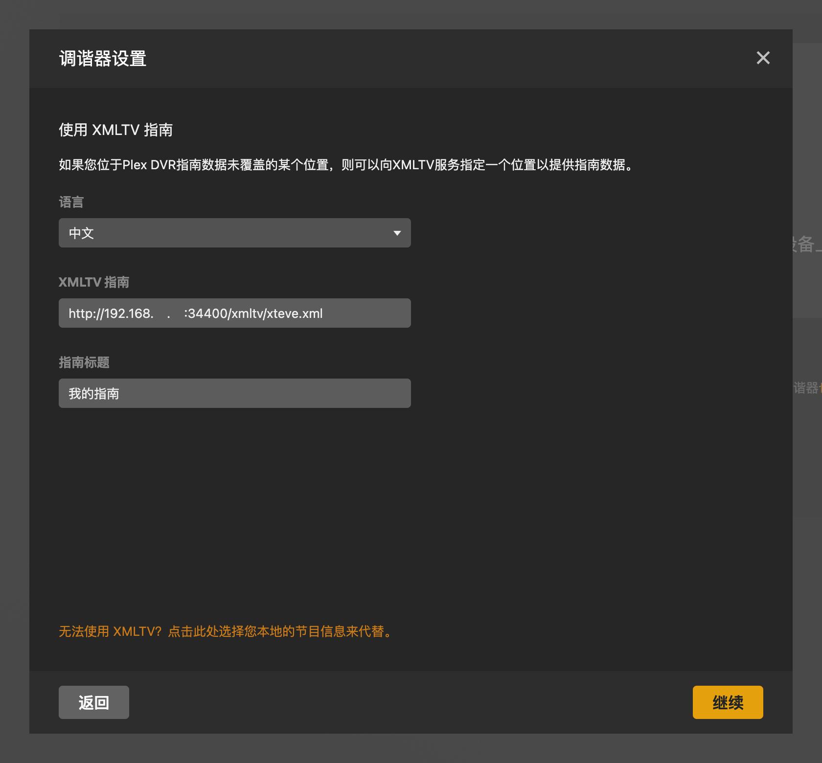The image size is (822, 763).
Task: Expand the language selector showing 中文
Action: 234,233
